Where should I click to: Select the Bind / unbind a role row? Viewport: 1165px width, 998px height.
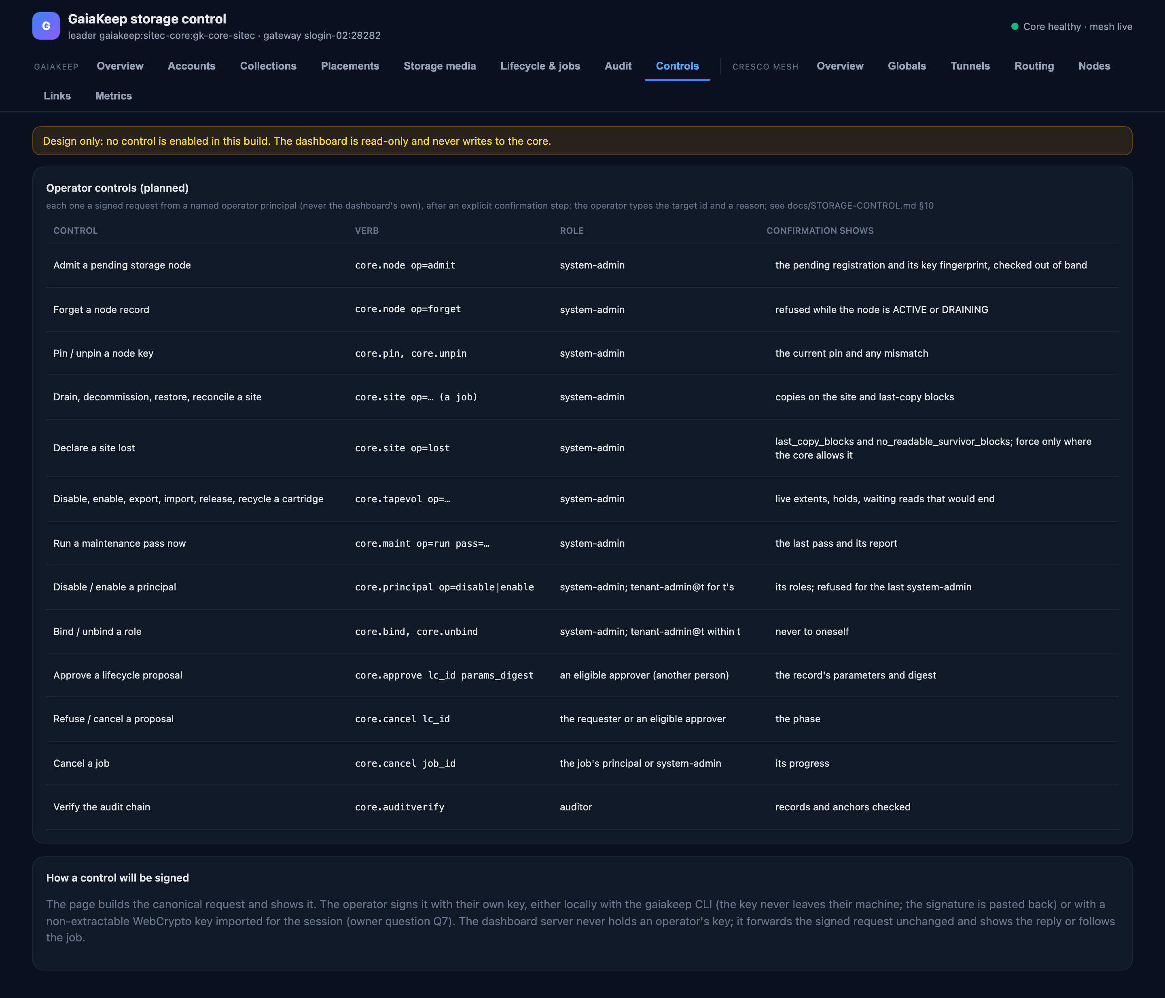click(582, 631)
